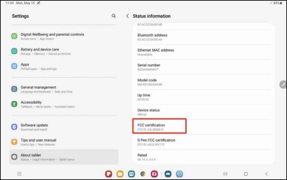
Task: Tap the Back navigation button
Action: pos(267,174)
